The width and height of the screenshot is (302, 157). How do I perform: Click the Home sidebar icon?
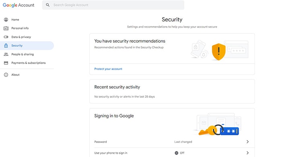[6, 19]
